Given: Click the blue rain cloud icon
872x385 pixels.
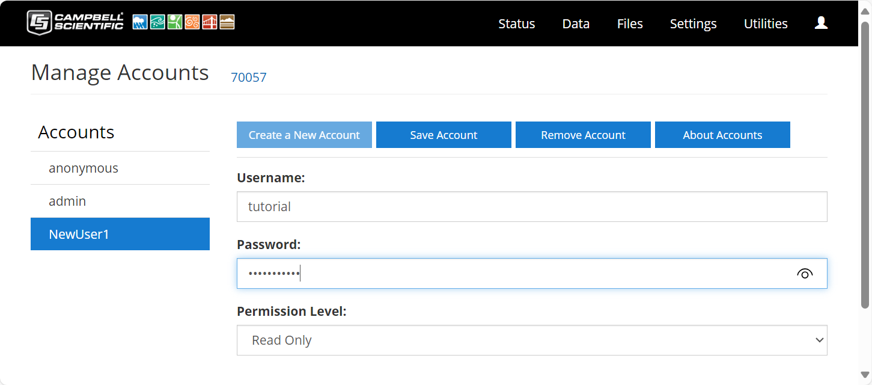Looking at the screenshot, I should [x=140, y=23].
